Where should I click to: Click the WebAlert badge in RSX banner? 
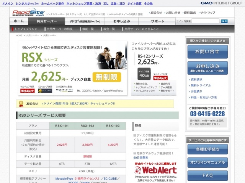pyautogui.click(x=27, y=91)
